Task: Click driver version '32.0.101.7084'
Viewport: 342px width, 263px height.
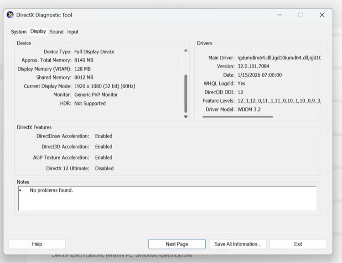Action: click(254, 66)
